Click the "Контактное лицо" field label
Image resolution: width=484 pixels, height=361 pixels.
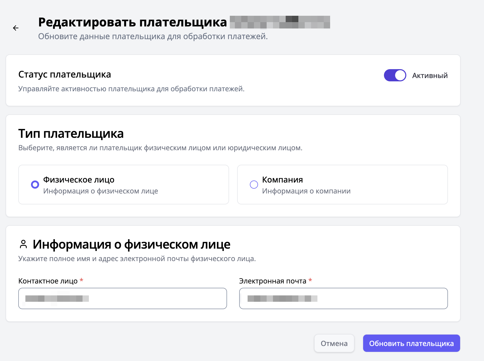(x=48, y=281)
